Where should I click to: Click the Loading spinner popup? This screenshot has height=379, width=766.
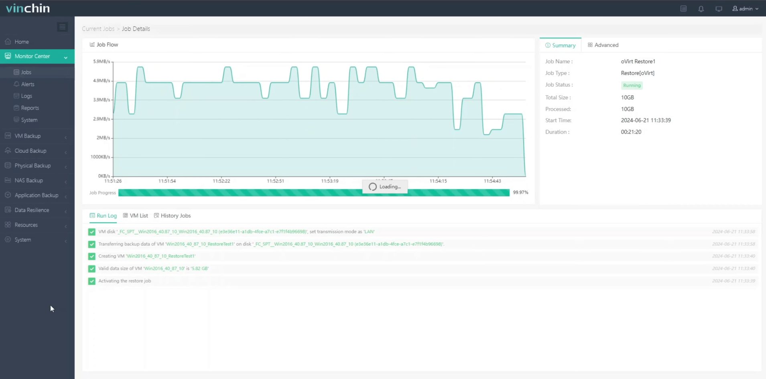[385, 187]
